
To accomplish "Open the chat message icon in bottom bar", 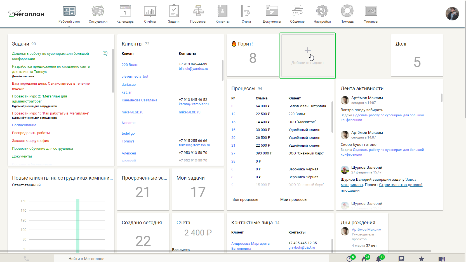I will 401,259.
